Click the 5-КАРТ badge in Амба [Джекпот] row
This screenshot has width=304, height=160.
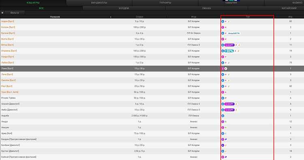229,110
